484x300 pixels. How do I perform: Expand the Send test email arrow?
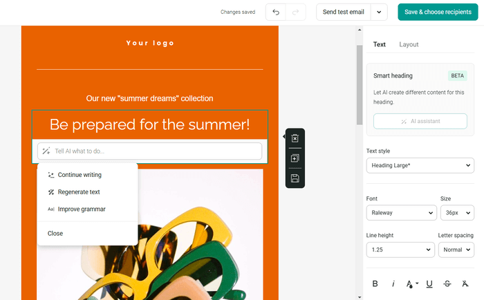point(379,12)
